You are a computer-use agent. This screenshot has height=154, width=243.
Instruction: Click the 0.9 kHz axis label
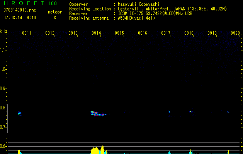coord(3,89)
